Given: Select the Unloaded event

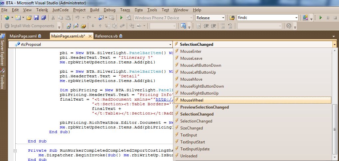Looking at the screenshot, I should (253, 156).
